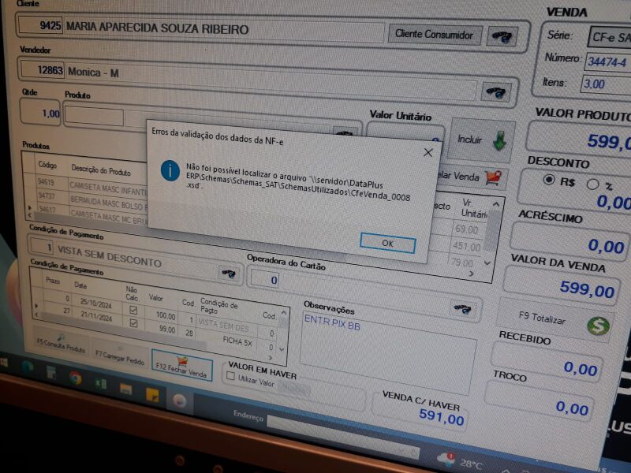Click the Observações text area ENTR PIX BB
Viewport: 631px width, 473px height.
coord(388,352)
